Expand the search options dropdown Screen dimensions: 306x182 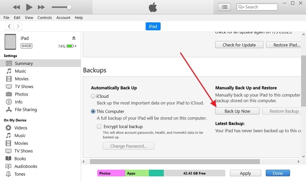tap(241, 7)
